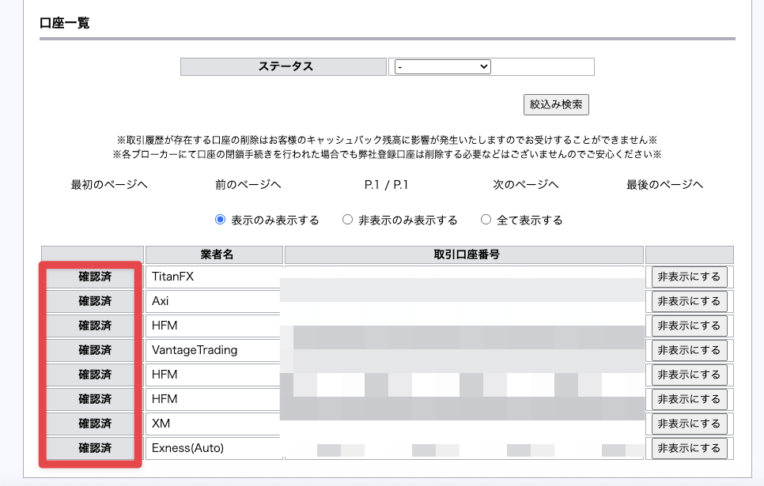The width and height of the screenshot is (764, 486).
Task: Click the 口座一覧 heading
Action: (64, 23)
